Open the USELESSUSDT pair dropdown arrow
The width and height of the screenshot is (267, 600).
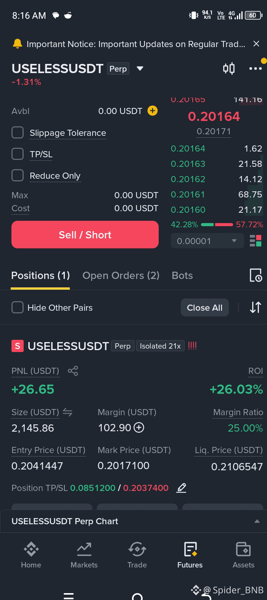tap(140, 69)
